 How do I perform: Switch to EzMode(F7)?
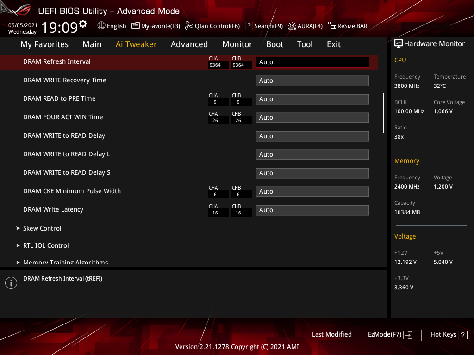[390, 335]
